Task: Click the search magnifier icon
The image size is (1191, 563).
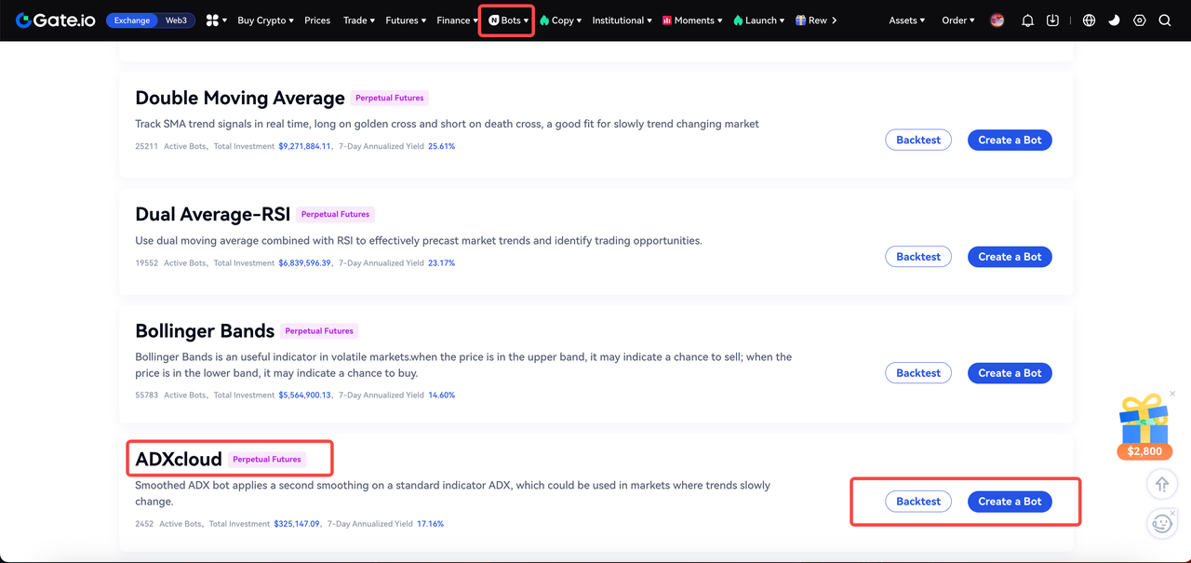Action: coord(1165,20)
